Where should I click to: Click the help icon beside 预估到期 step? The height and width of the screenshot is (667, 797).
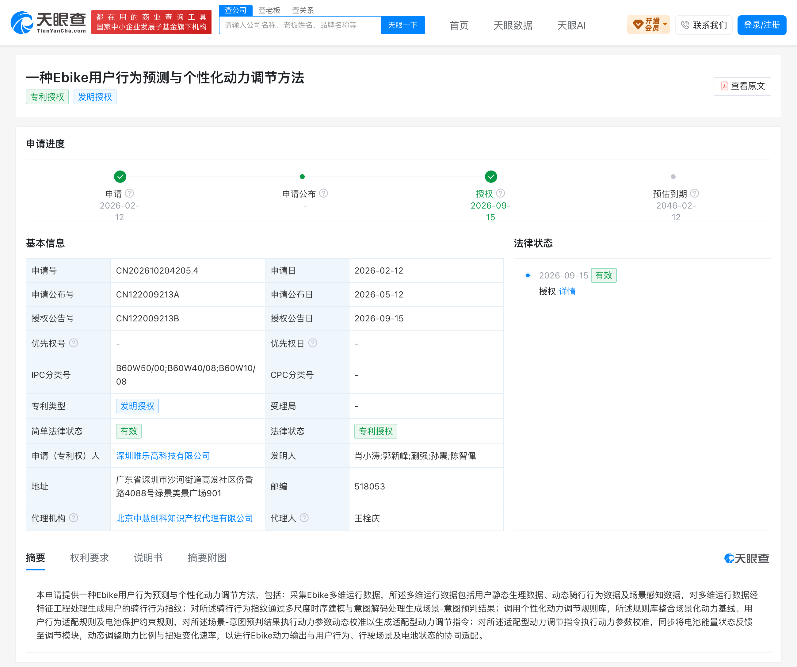695,194
